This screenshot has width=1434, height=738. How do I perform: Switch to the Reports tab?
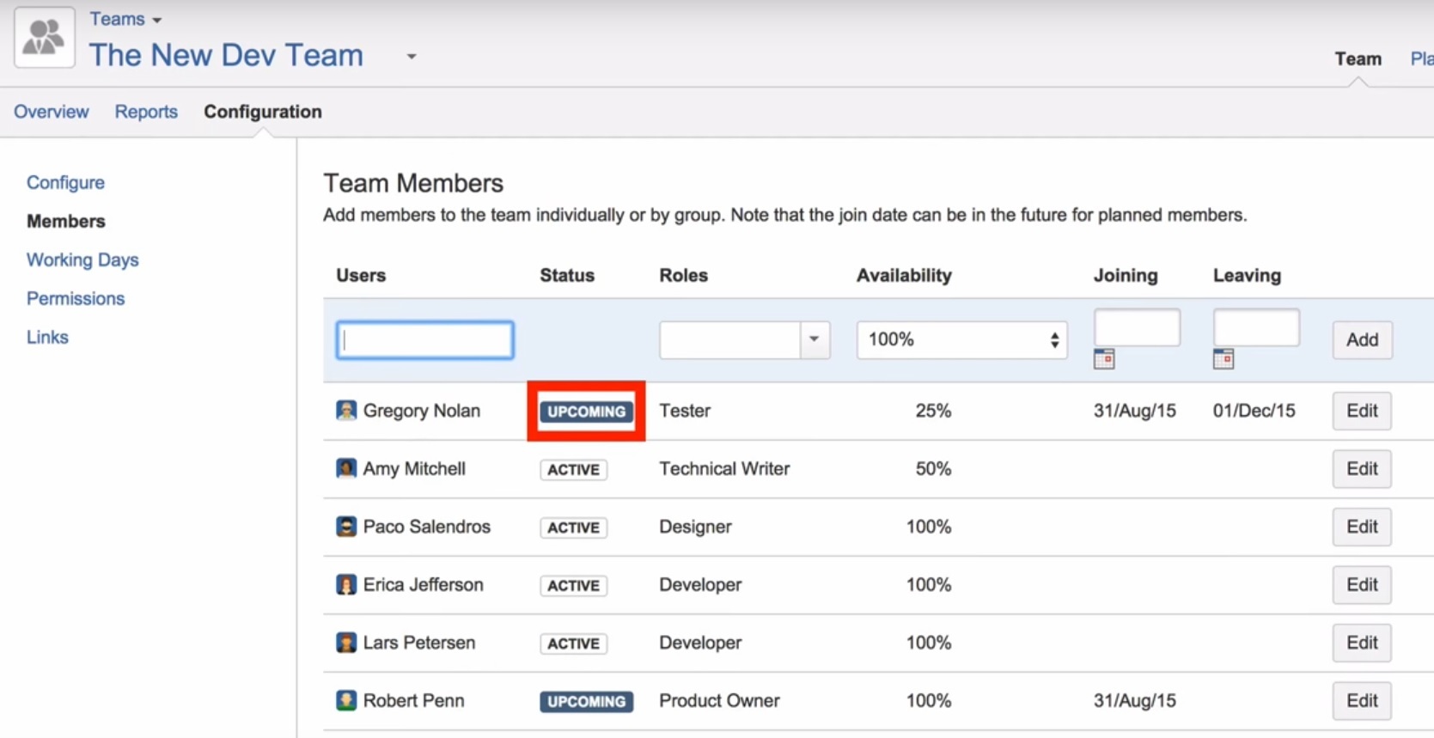[x=146, y=112]
